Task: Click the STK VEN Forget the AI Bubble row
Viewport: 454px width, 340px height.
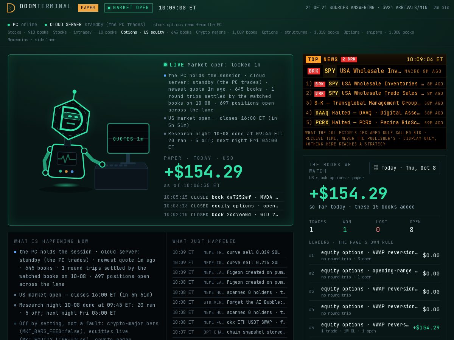Action: (230, 302)
